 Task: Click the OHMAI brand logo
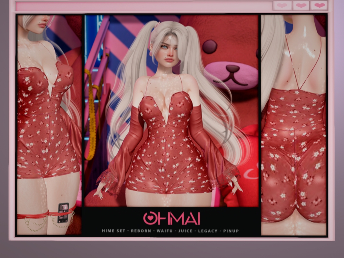coord(172,218)
